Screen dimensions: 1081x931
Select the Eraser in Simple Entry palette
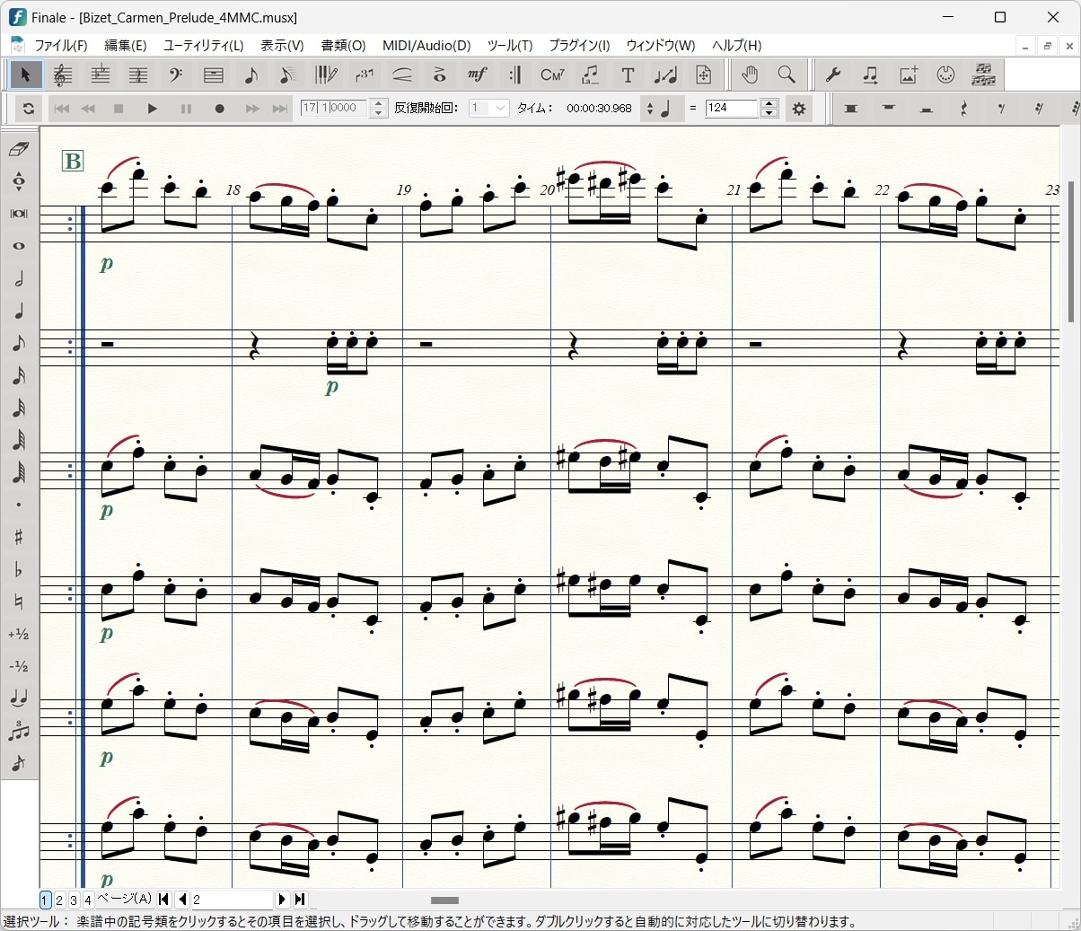tap(19, 149)
